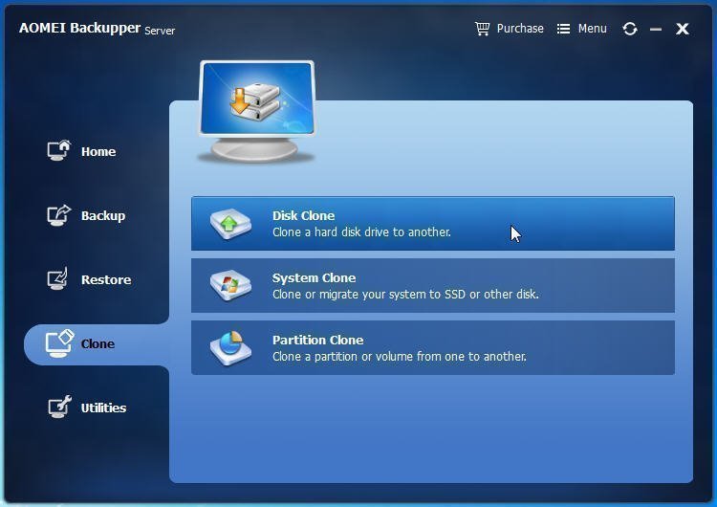
Task: Select the Clone tab label
Action: (98, 343)
